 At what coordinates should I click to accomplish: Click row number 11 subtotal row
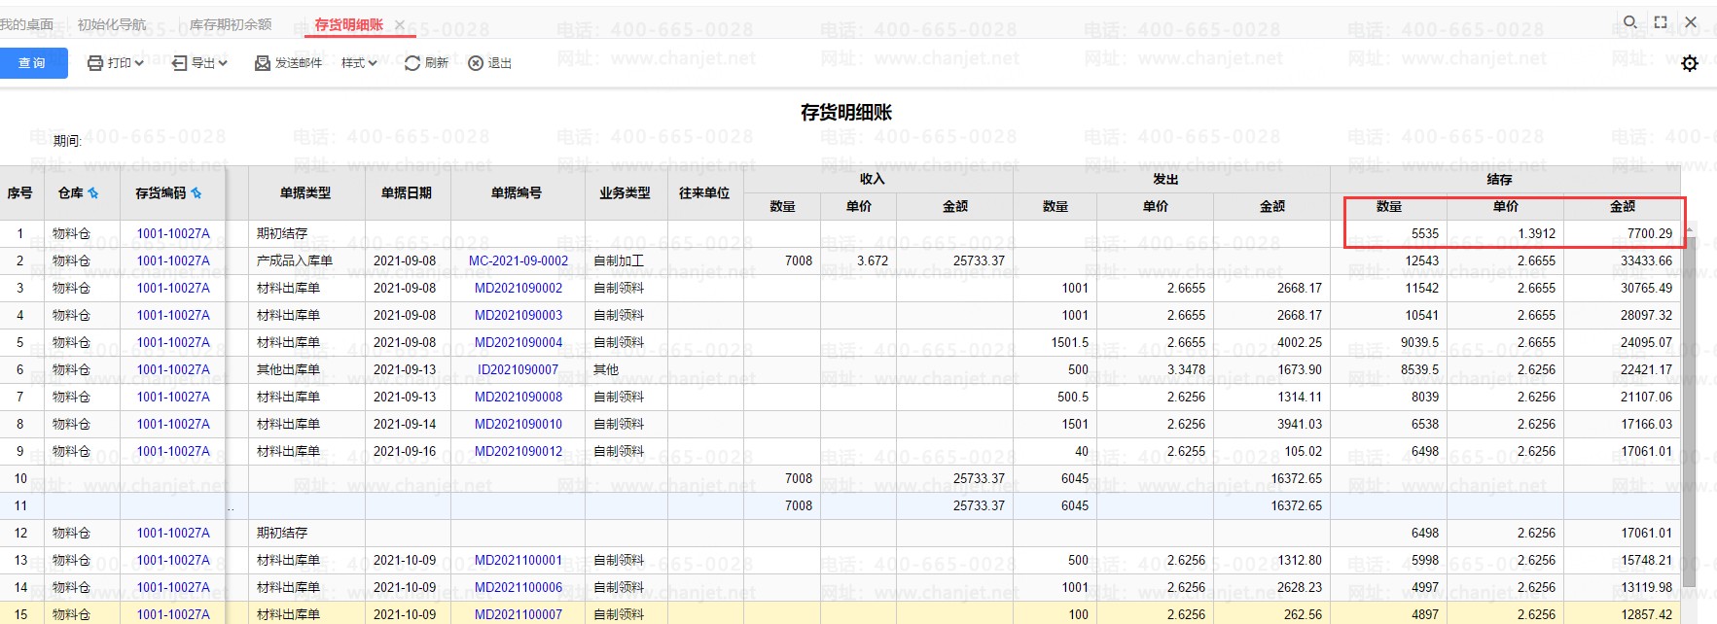[x=20, y=506]
